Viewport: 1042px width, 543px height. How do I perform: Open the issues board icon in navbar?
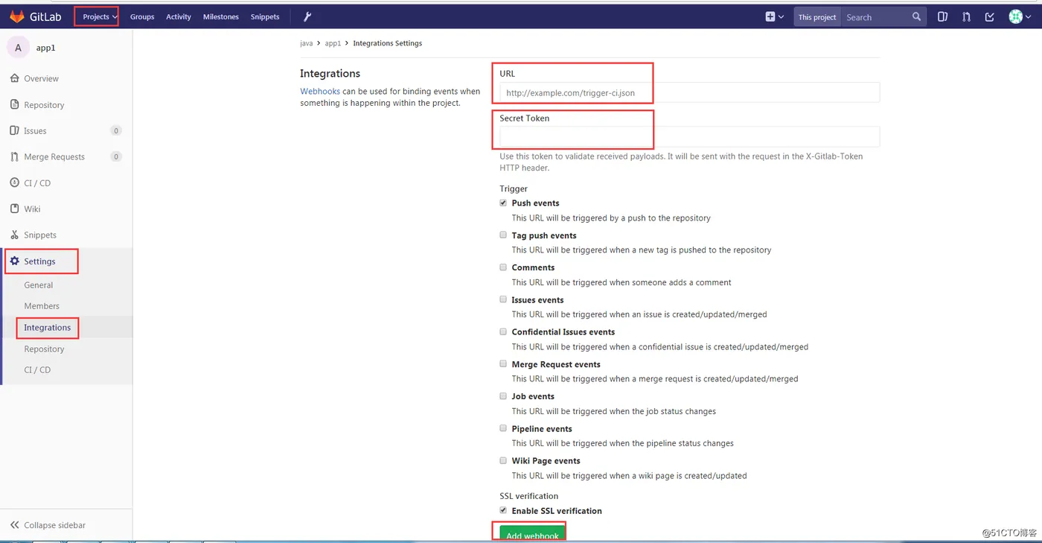[942, 16]
